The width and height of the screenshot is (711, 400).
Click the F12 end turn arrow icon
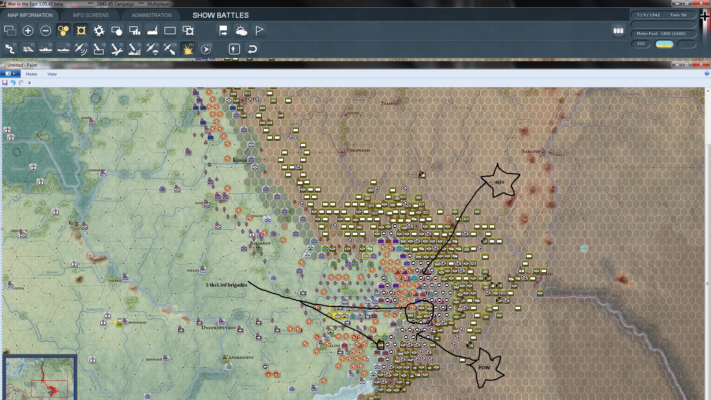point(206,49)
